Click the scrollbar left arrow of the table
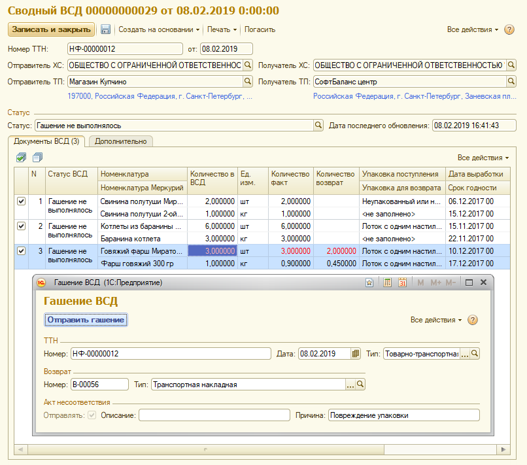The image size is (527, 465). (21, 449)
